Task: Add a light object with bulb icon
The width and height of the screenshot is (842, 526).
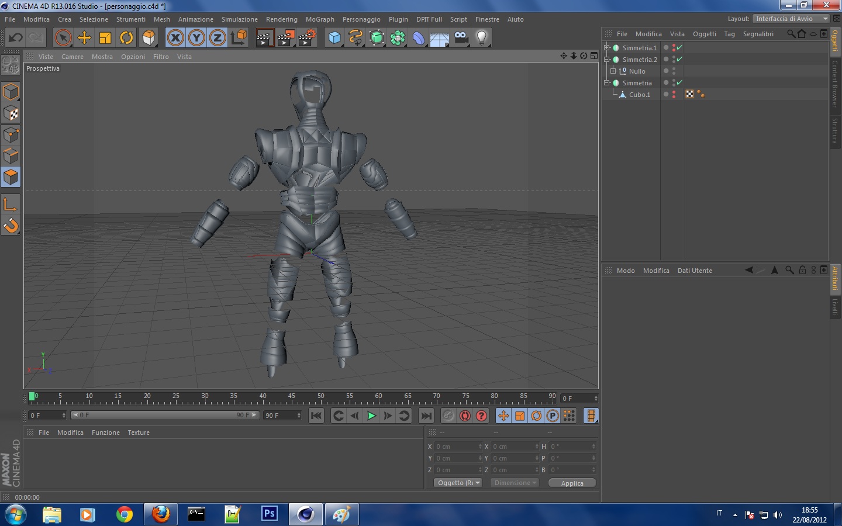Action: click(481, 38)
